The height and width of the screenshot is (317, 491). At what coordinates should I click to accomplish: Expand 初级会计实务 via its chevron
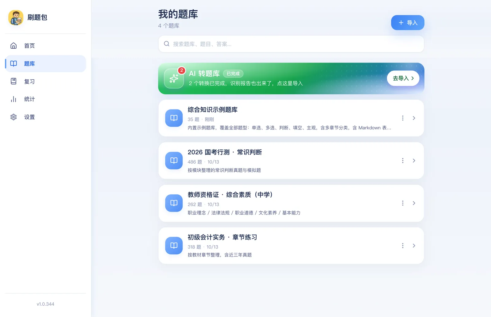click(x=414, y=245)
